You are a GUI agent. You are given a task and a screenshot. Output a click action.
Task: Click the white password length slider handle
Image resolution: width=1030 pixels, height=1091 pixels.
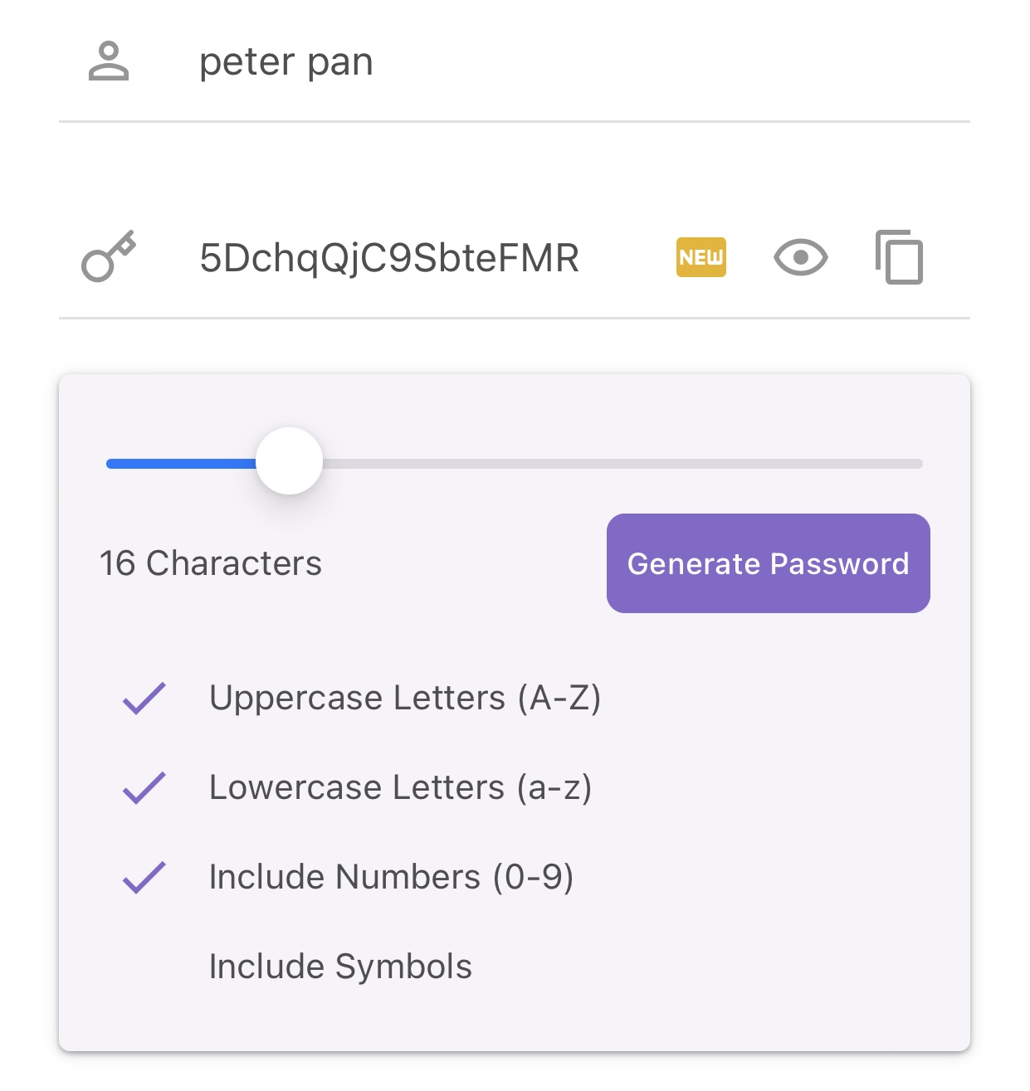(x=289, y=461)
